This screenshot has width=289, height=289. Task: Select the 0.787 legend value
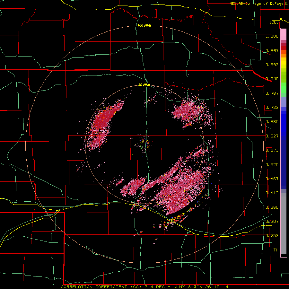pyautogui.click(x=272, y=93)
